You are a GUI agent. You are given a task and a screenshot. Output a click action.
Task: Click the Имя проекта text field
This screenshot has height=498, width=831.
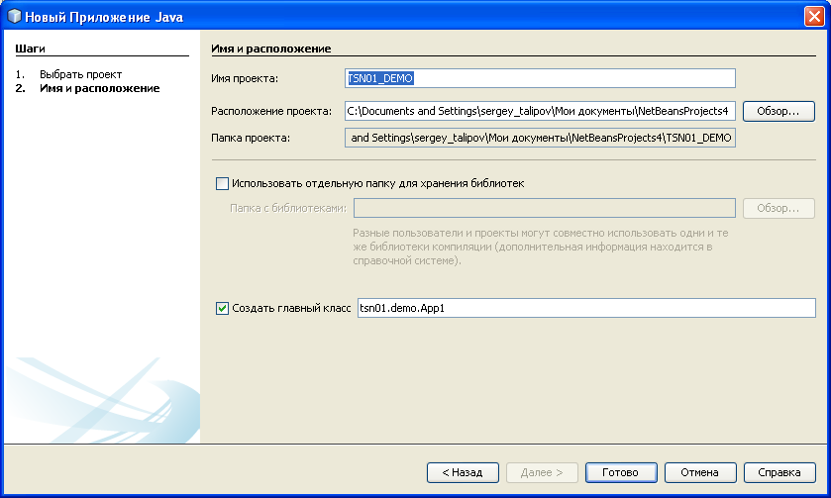coord(540,78)
